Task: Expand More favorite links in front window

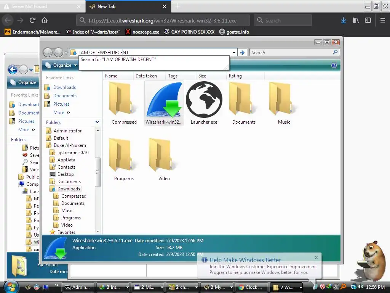Action: (61, 113)
